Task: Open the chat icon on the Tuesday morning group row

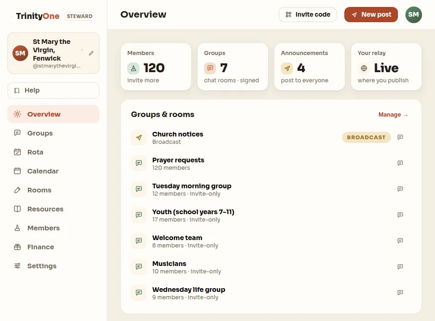Action: [400, 189]
